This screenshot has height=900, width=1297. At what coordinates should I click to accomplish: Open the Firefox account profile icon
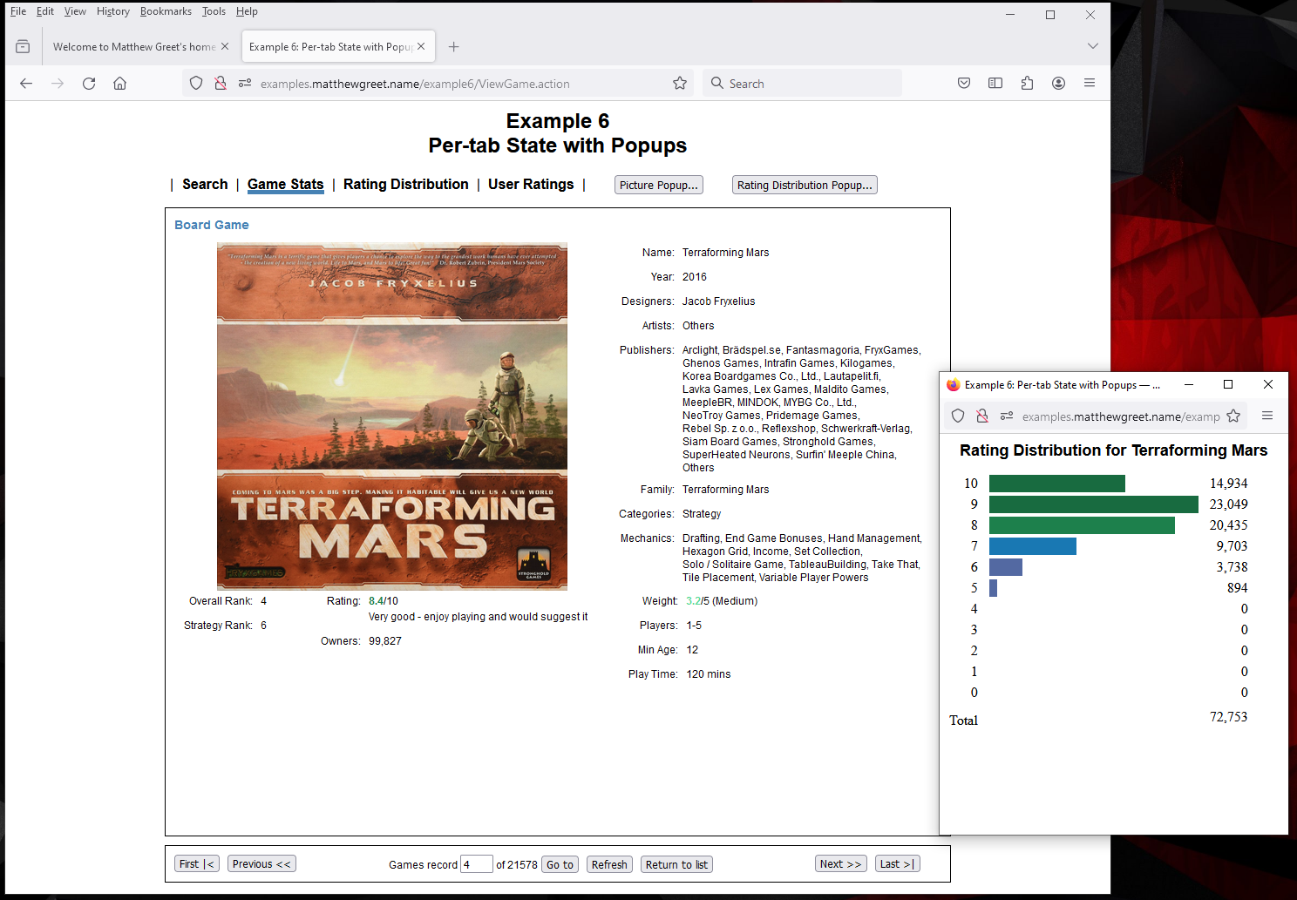click(x=1058, y=84)
